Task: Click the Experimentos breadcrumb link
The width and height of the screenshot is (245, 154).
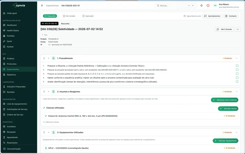Action: [x=52, y=5]
